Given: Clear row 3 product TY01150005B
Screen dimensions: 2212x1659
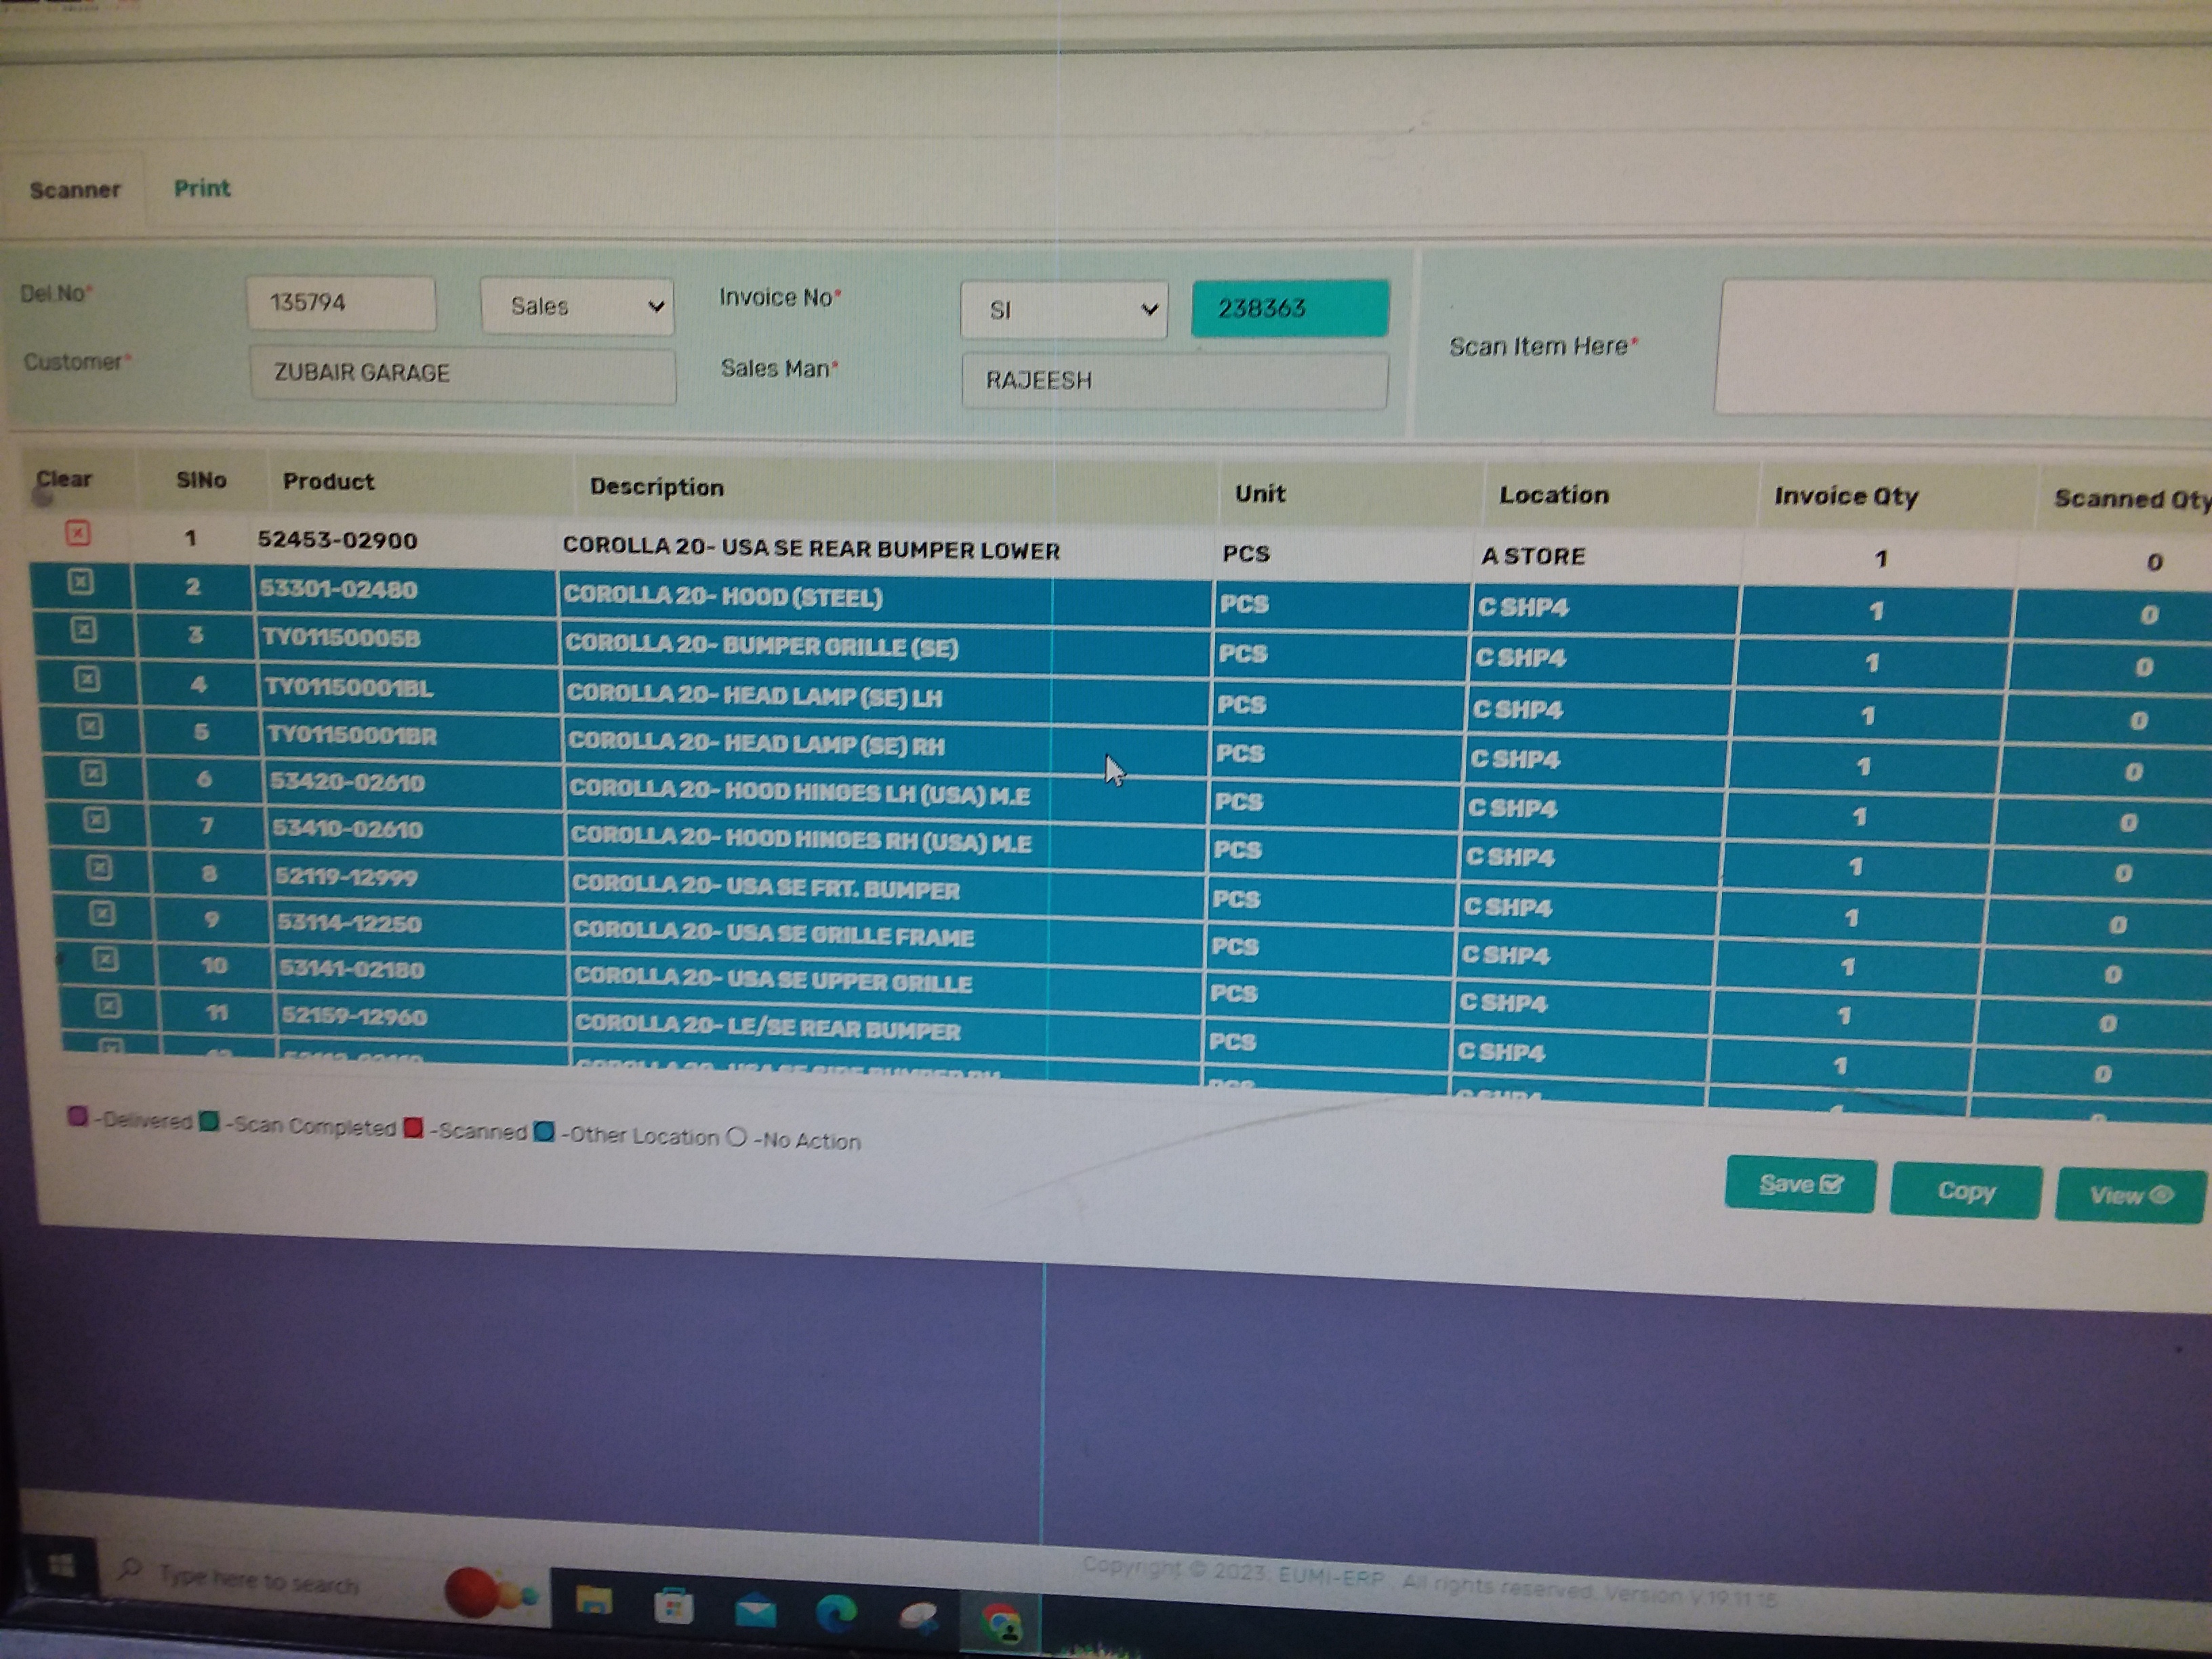Looking at the screenshot, I should coord(84,630).
